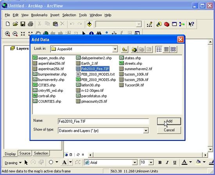The height and width of the screenshot is (175, 215).
Task: Switch Add Data to List view
Action: tap(159, 49)
